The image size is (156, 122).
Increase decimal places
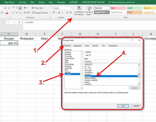(x=67, y=13)
